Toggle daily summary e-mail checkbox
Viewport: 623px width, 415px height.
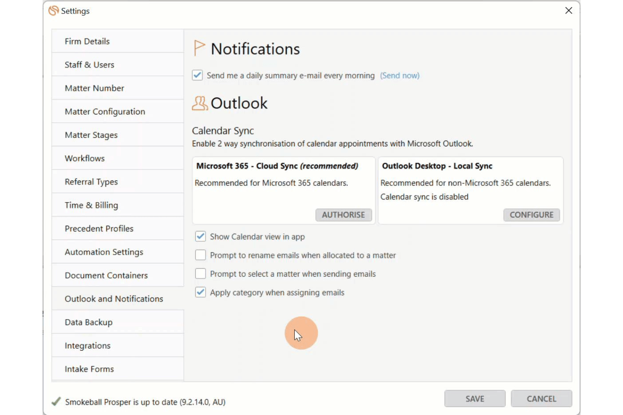pyautogui.click(x=197, y=75)
